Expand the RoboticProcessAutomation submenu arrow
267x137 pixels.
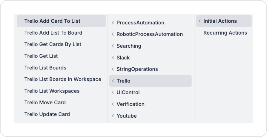(113, 34)
